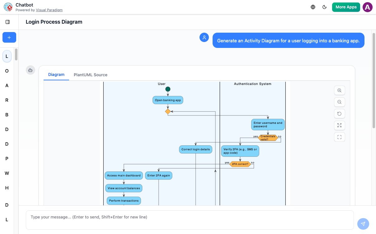Screen dimensions: 376x234
Task: Reset the diagram view with the reset icon
Action: 339,114
